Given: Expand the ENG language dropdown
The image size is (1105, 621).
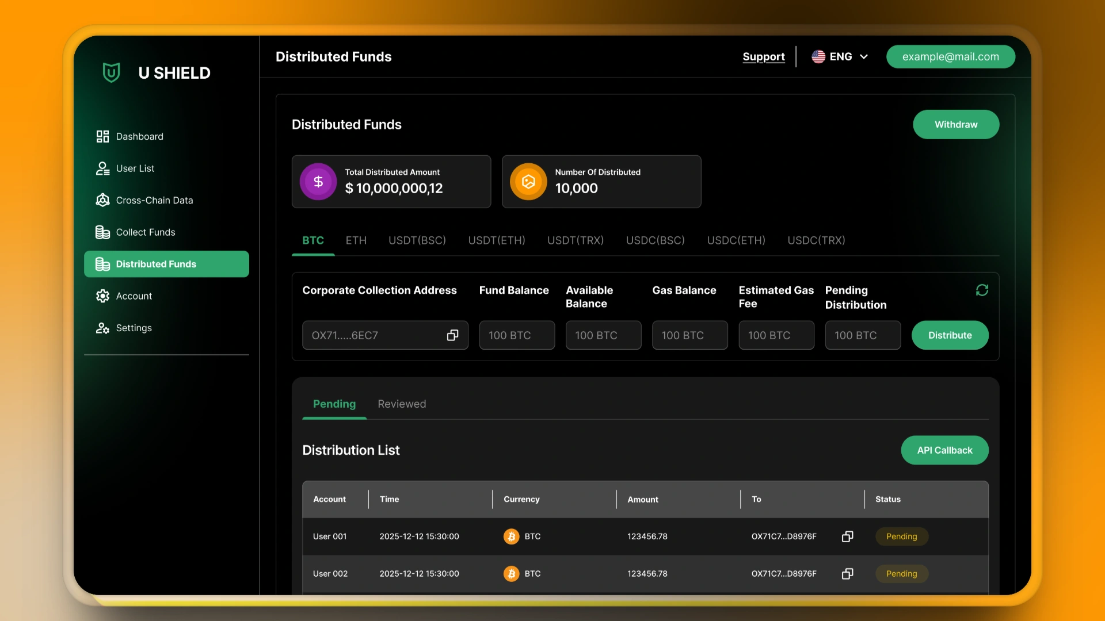Looking at the screenshot, I should point(840,57).
